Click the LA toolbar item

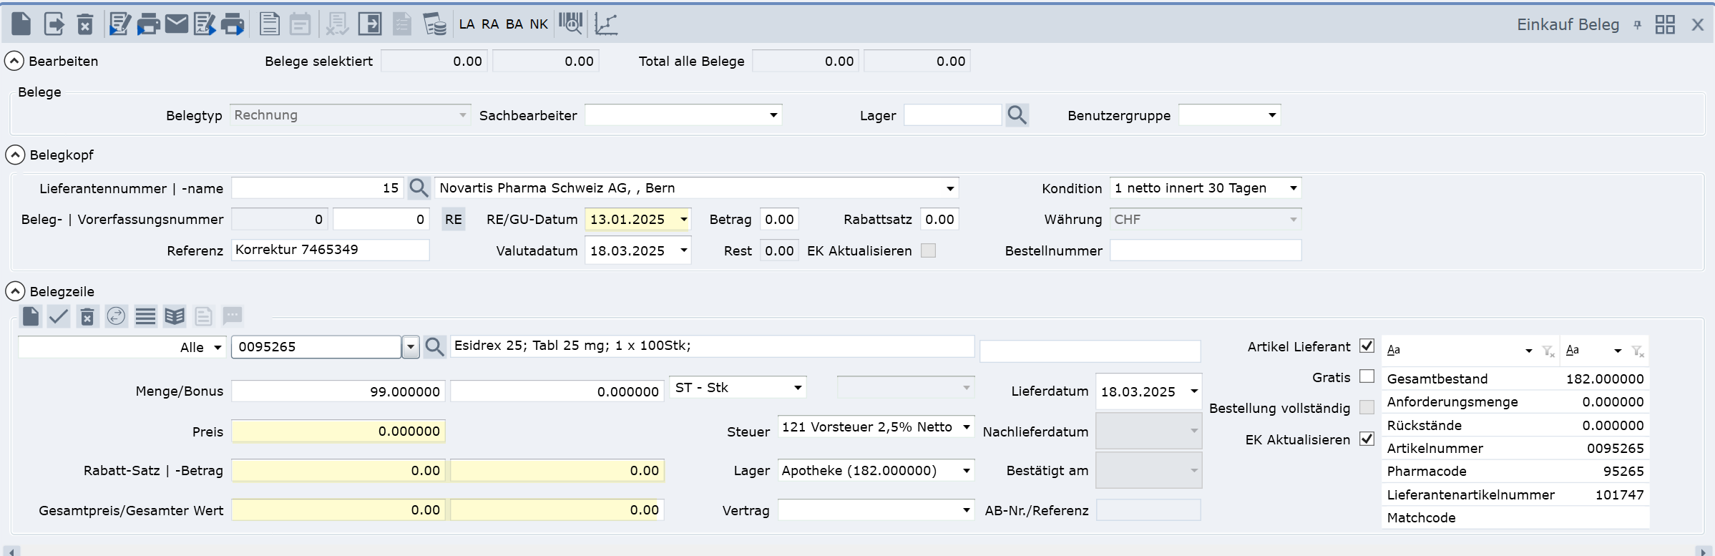[x=466, y=24]
